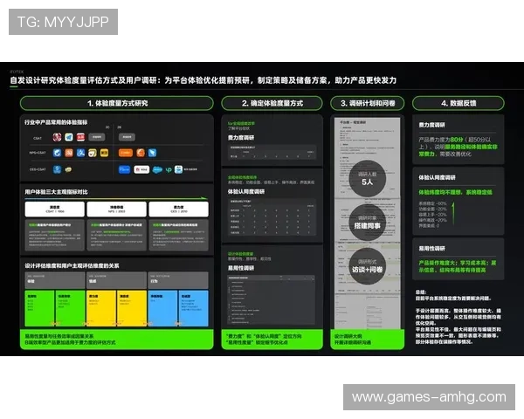Viewport: 524px width, 419px height.
Task: Click the '访谈+问卷' circular badge
Action: click(x=368, y=266)
